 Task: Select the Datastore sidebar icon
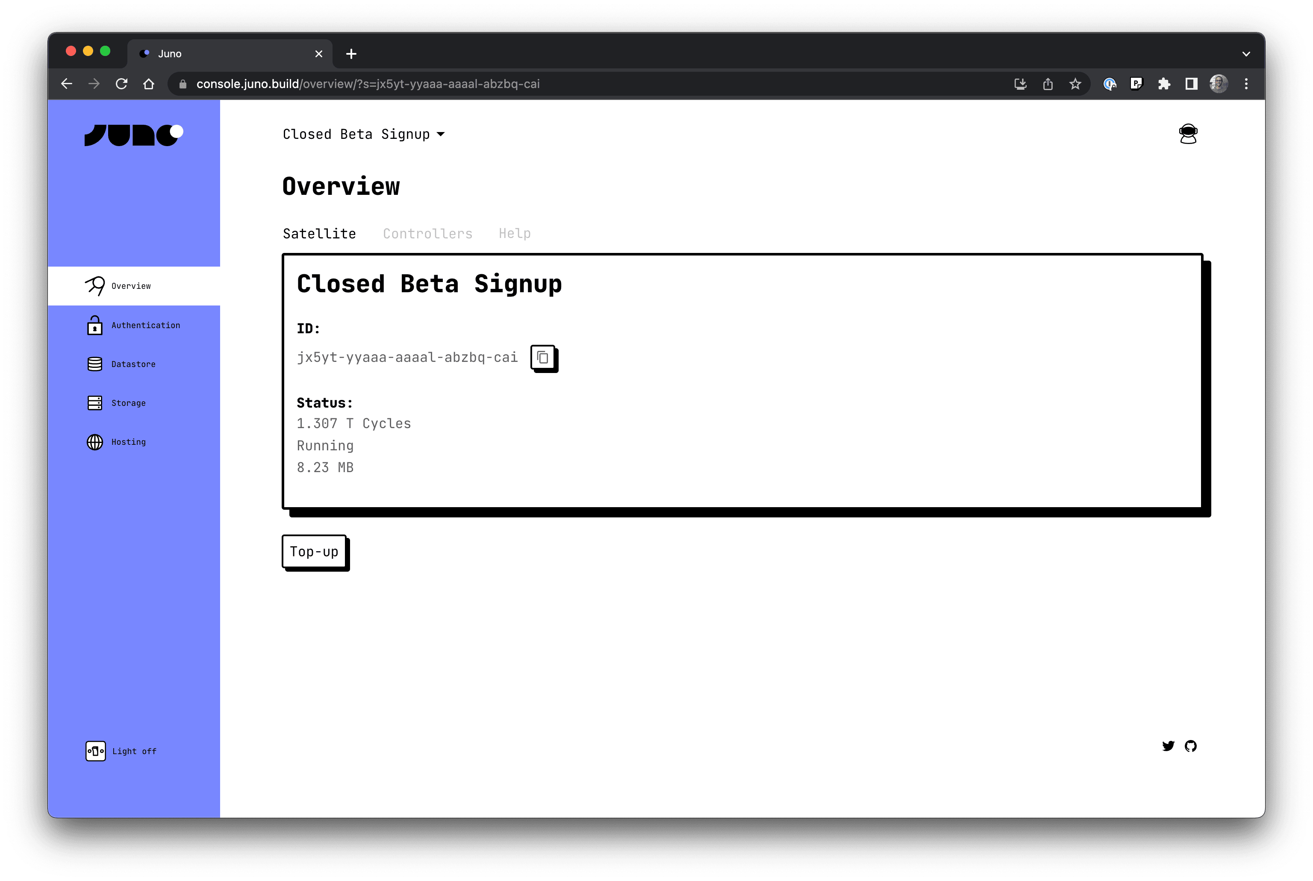coord(94,364)
